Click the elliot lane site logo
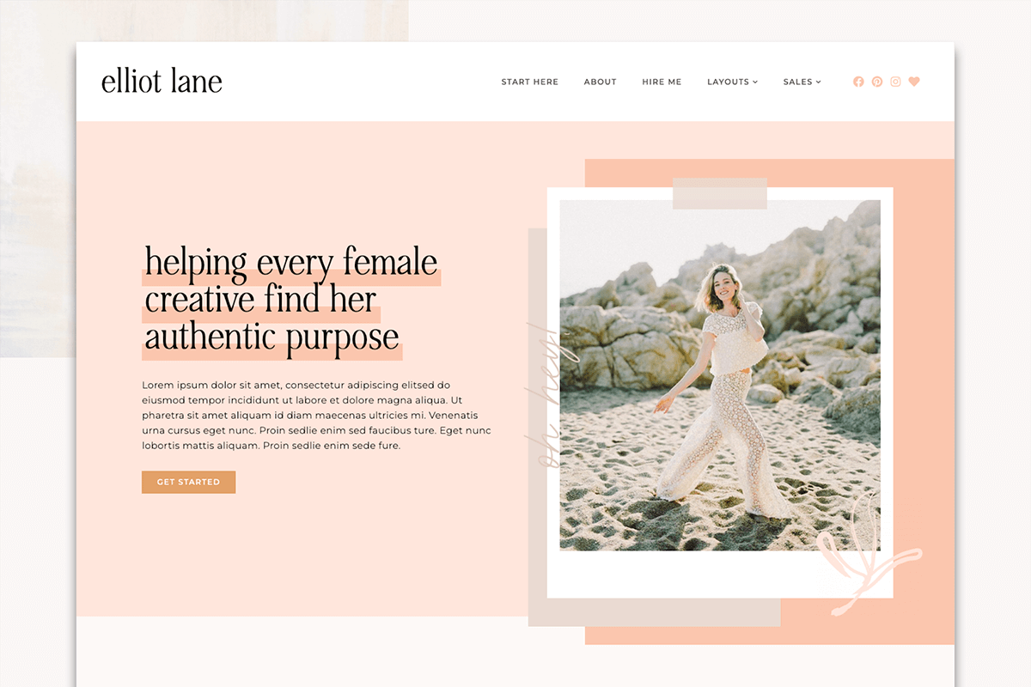 point(162,82)
